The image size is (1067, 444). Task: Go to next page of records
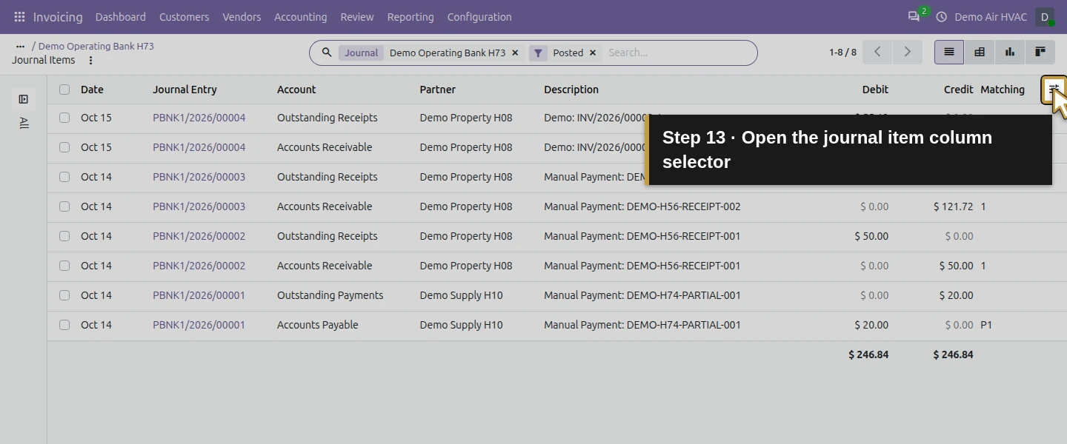tap(908, 52)
